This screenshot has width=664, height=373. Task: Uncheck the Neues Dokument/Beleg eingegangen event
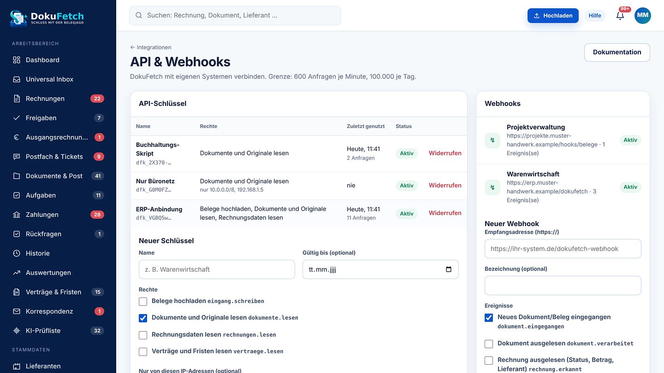point(489,318)
